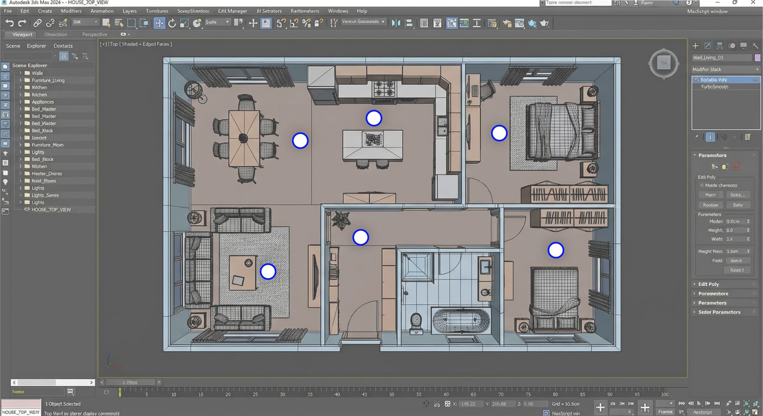Click the viewcube Top face
Viewport: 763px width, 416px height.
pyautogui.click(x=663, y=63)
